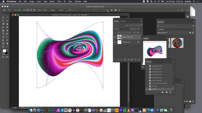
Task: Split the warp crosswise
Action: tap(28, 10)
